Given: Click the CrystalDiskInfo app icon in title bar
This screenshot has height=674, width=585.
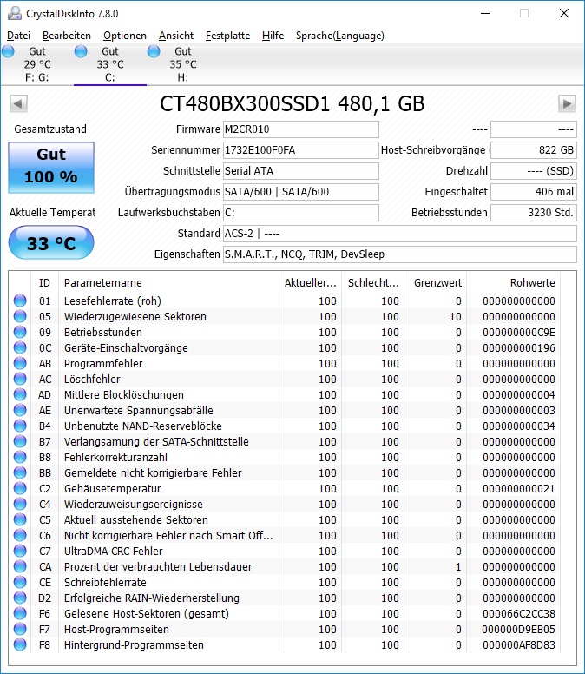Looking at the screenshot, I should 14,13.
